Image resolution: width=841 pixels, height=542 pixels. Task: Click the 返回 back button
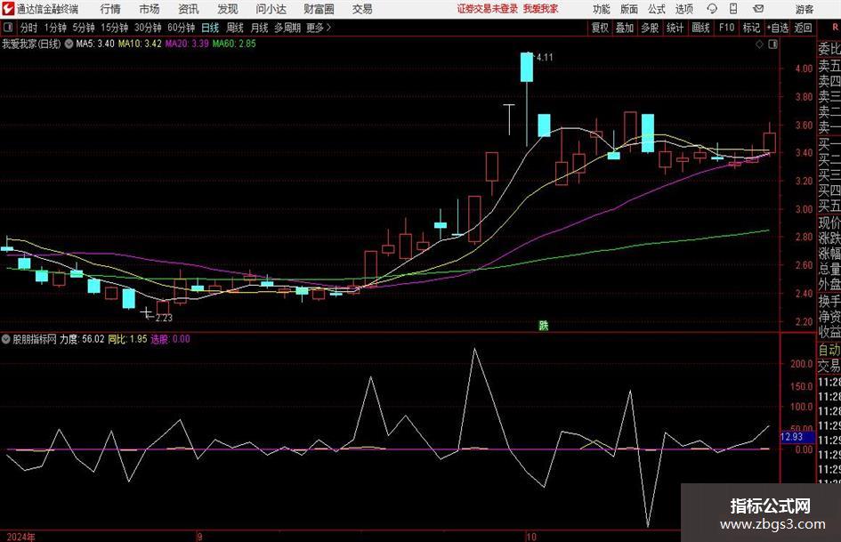point(803,28)
